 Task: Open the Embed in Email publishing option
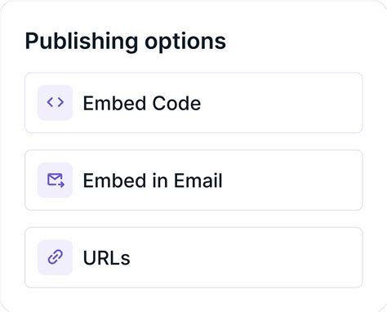[x=193, y=180]
